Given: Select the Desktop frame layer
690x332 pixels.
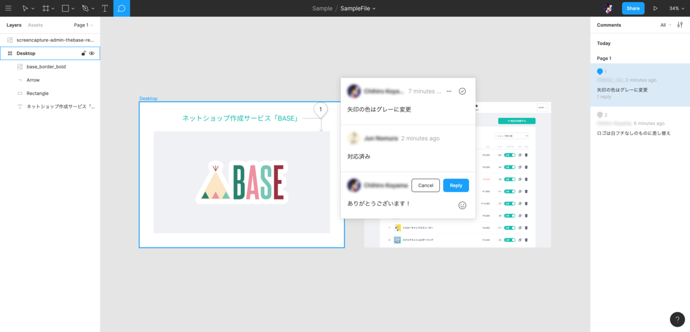Looking at the screenshot, I should click(50, 53).
